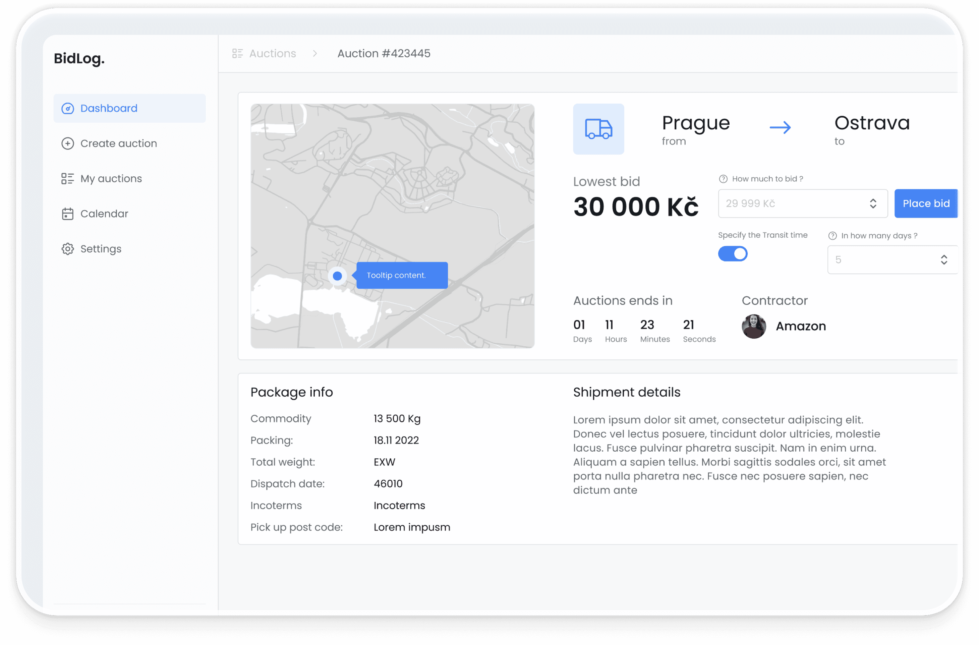The image size is (979, 645).
Task: Click the plus-circle icon for Create auction
Action: point(67,143)
